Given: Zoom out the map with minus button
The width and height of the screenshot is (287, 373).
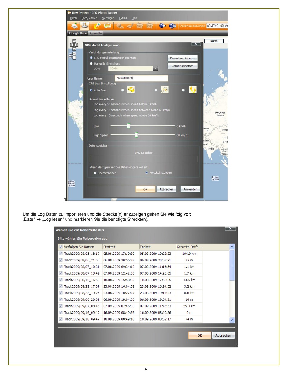Looking at the screenshot, I should pos(74,58).
